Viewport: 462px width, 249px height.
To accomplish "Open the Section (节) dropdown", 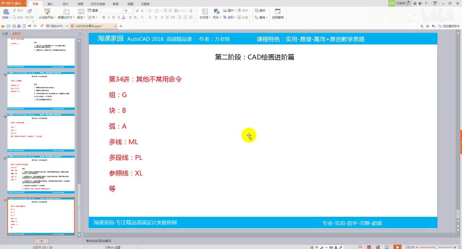I will pyautogui.click(x=93, y=17).
